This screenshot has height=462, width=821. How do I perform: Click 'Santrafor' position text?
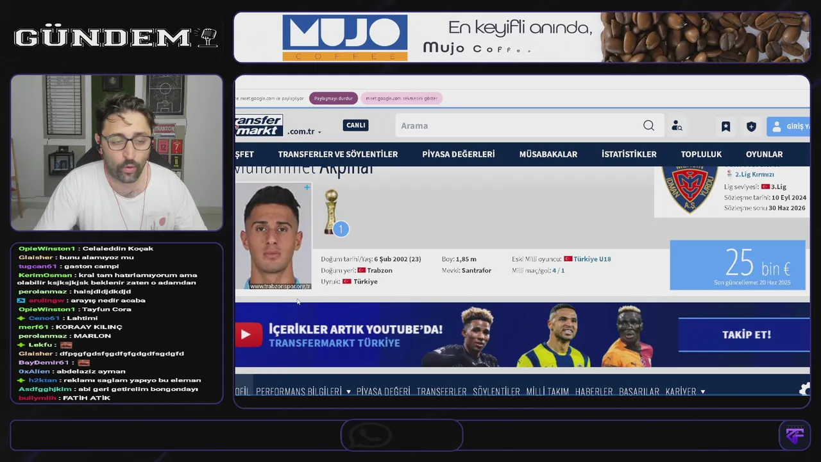[477, 270]
